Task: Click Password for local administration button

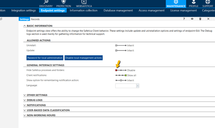Action: point(45,58)
